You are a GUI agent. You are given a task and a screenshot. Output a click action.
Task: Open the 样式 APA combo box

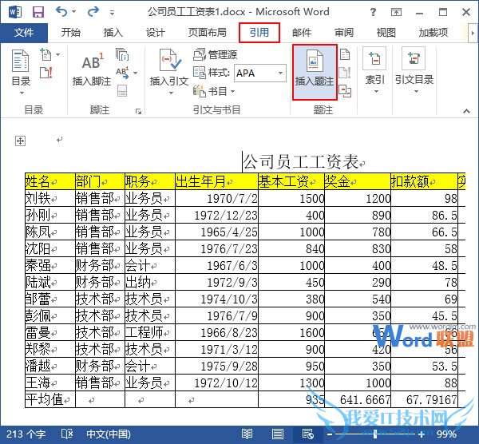260,73
